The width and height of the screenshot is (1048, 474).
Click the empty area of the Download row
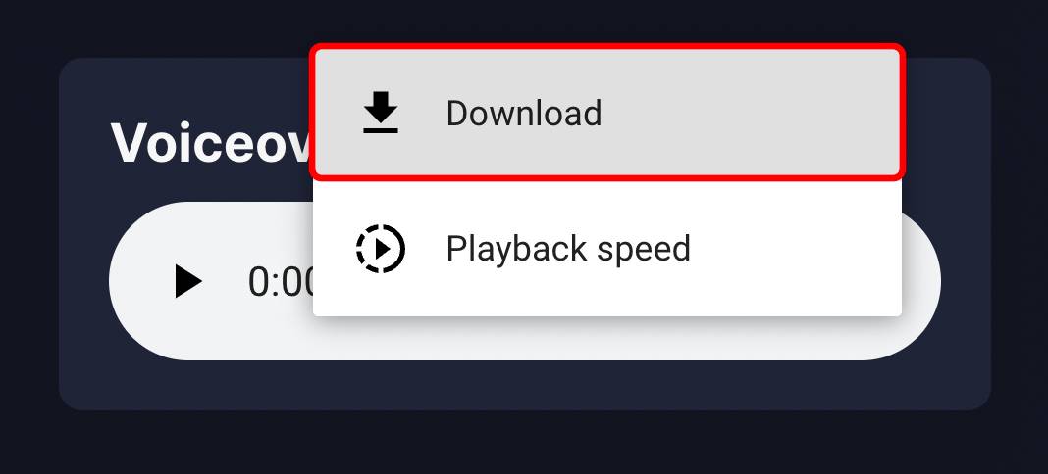tap(749, 113)
